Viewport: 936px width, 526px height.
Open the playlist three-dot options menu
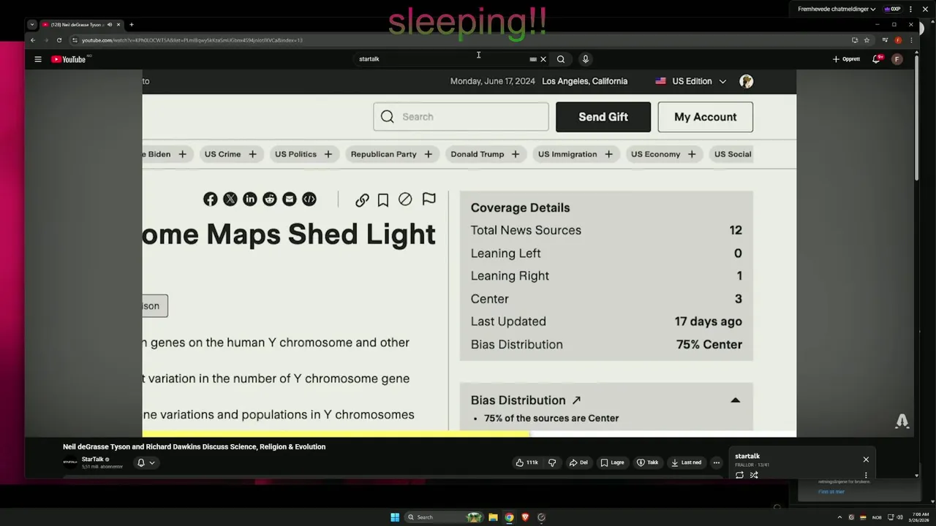pyautogui.click(x=866, y=475)
